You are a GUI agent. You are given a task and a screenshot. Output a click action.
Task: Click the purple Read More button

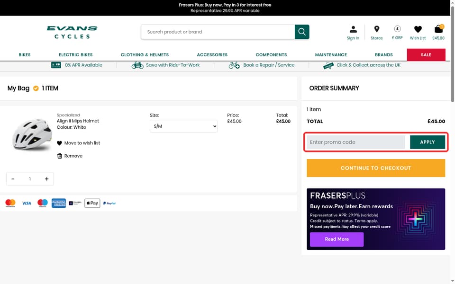tap(337, 240)
